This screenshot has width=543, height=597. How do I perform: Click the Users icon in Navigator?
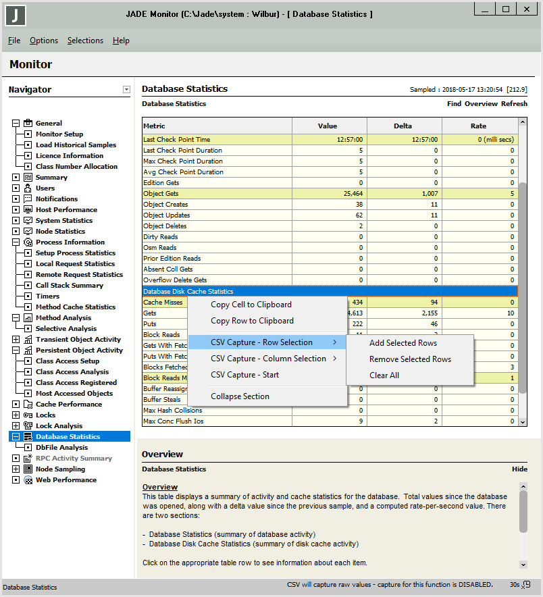(28, 188)
